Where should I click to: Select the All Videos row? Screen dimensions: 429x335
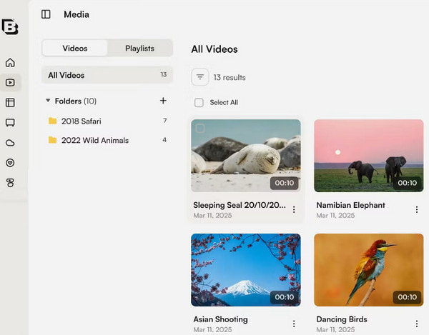point(107,75)
